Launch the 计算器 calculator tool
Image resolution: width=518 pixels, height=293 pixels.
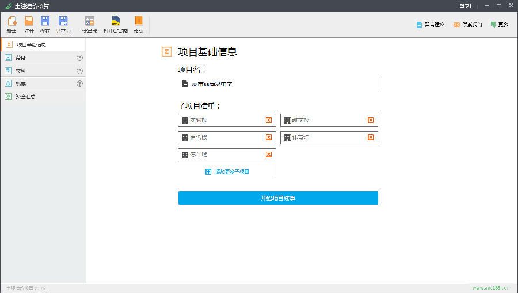pyautogui.click(x=90, y=25)
